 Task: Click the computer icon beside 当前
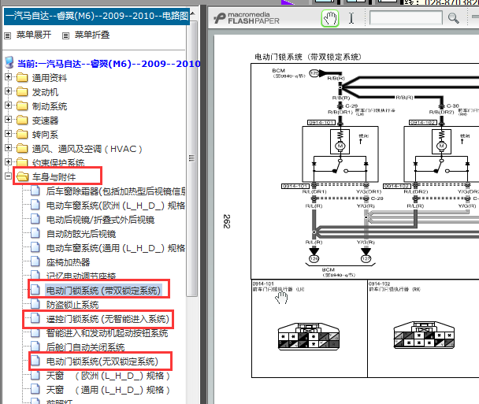[x=9, y=62]
